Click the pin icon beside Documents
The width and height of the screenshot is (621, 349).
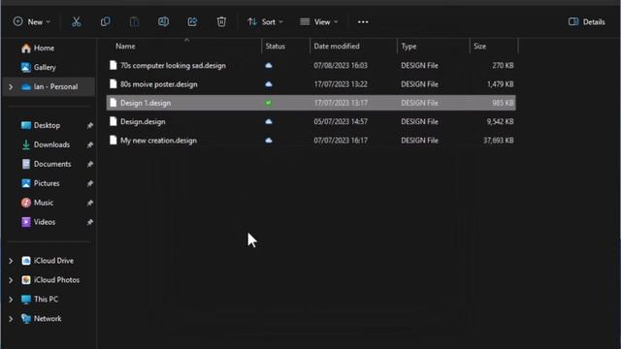click(x=90, y=164)
